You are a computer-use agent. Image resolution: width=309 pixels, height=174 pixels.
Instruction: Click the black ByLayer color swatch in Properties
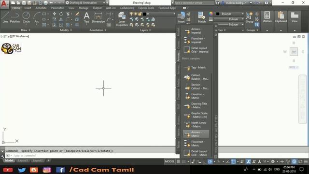point(218,14)
